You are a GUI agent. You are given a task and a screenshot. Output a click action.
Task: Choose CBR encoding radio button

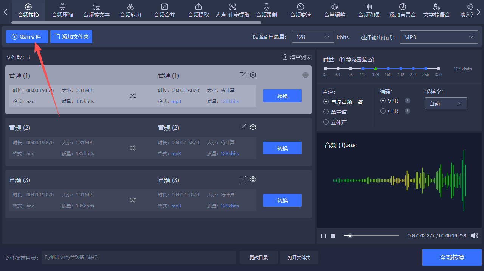pos(383,111)
